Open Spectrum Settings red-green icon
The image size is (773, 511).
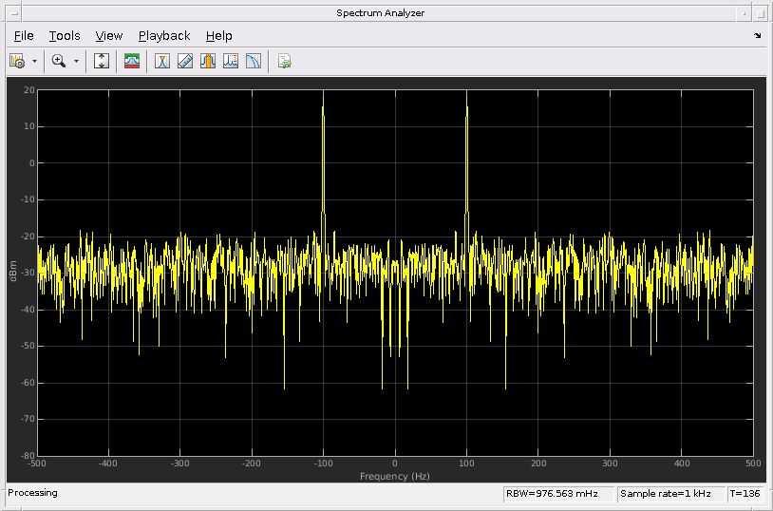click(132, 61)
